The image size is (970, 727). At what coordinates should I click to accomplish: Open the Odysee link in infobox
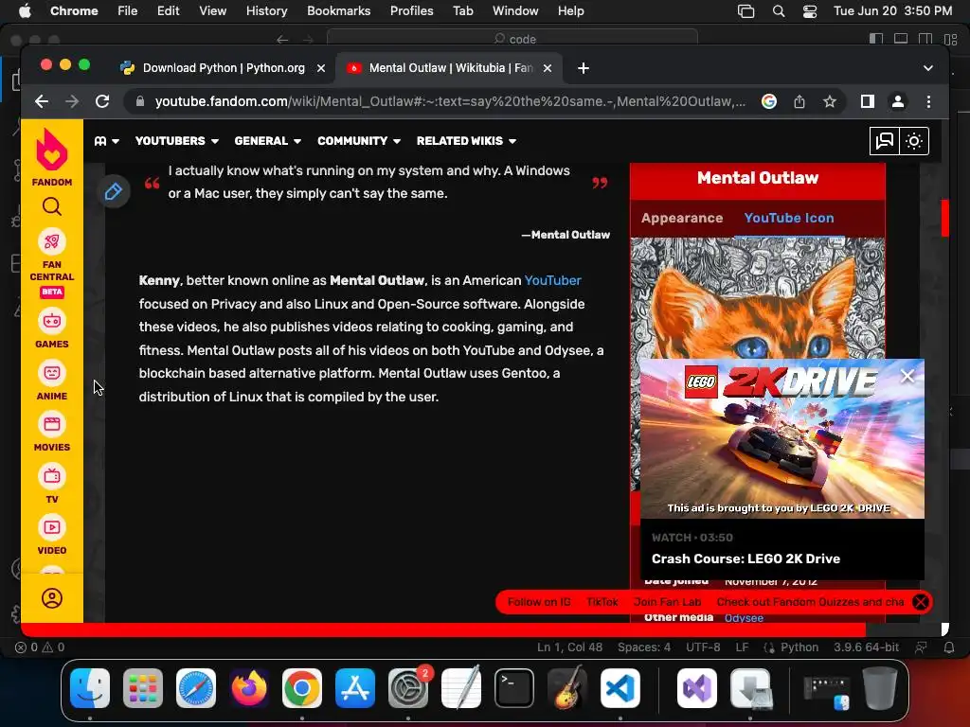click(x=744, y=617)
